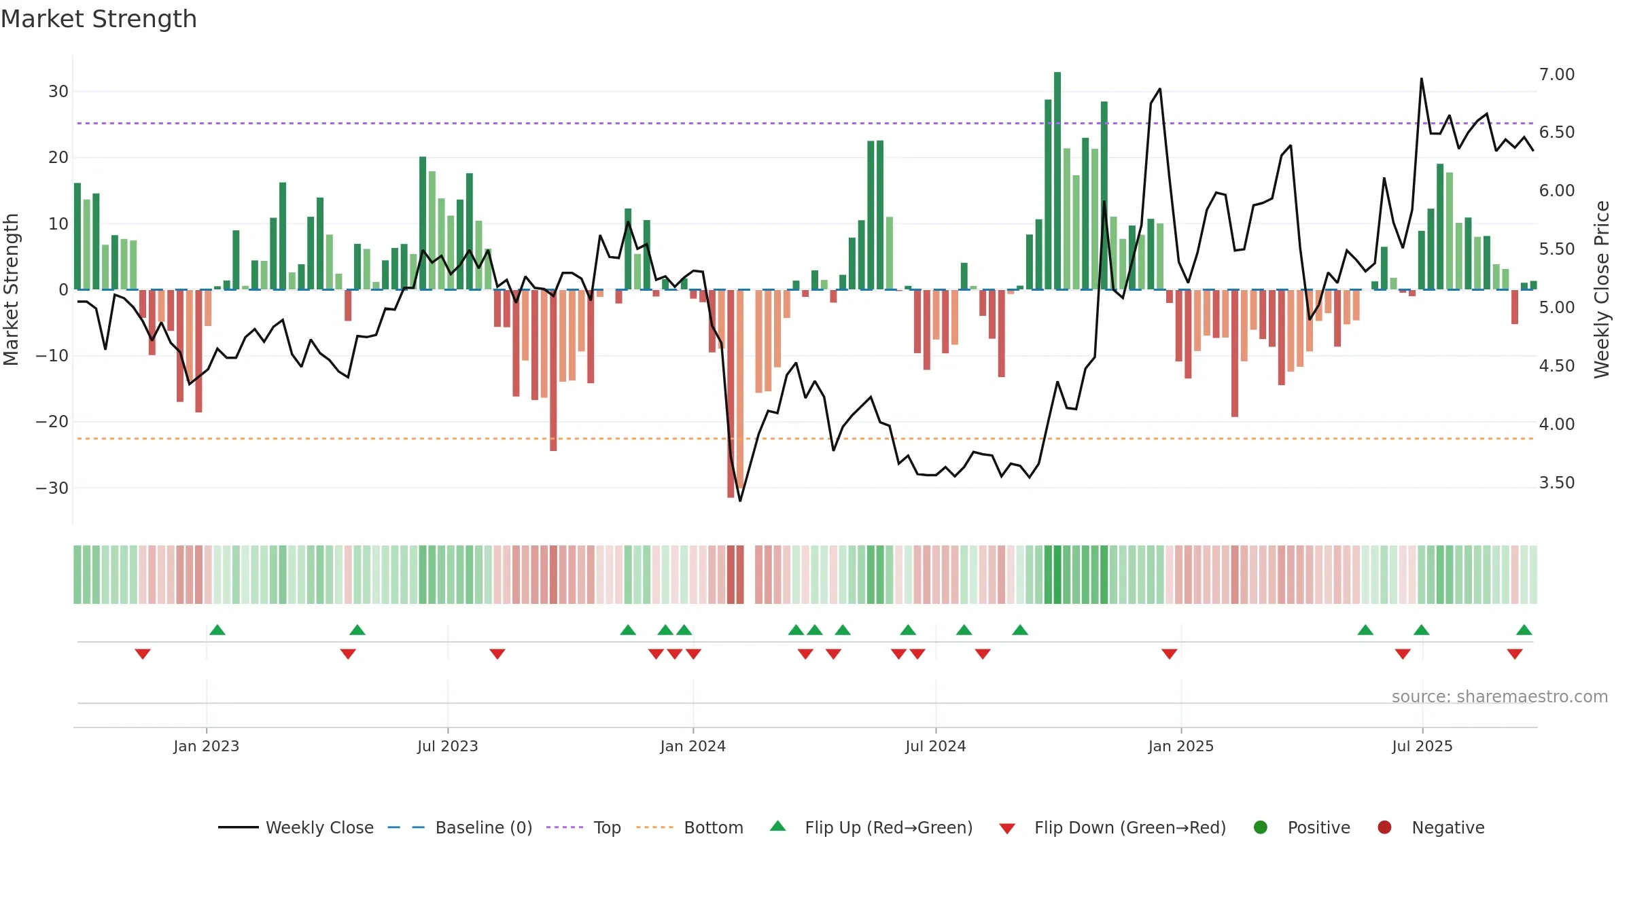Image resolution: width=1631 pixels, height=917 pixels.
Task: Click the dark red Negative dot in legend
Action: 1384,827
